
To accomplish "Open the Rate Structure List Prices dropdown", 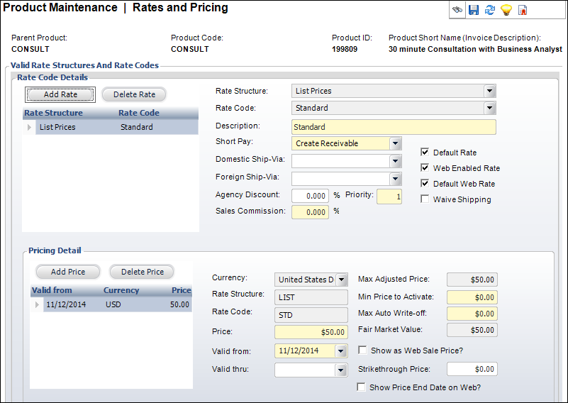I will [489, 91].
